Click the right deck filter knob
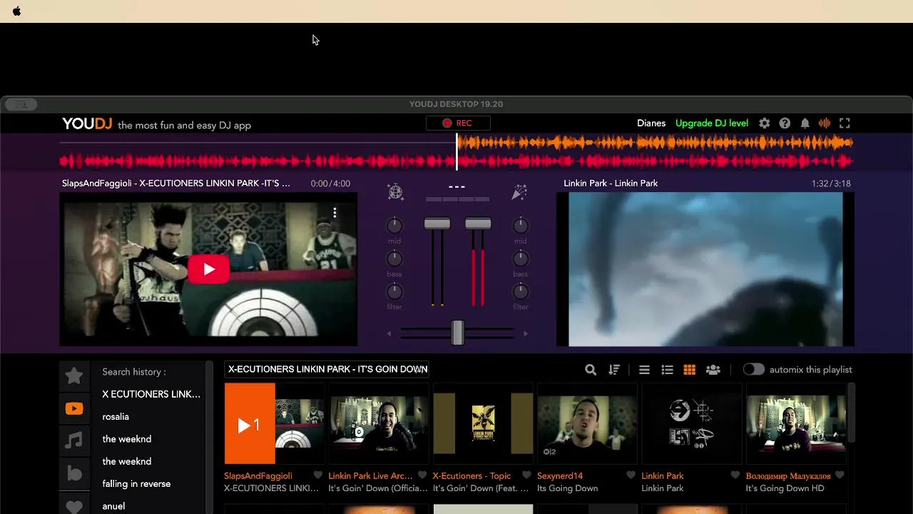Image resolution: width=913 pixels, height=514 pixels. coord(521,291)
